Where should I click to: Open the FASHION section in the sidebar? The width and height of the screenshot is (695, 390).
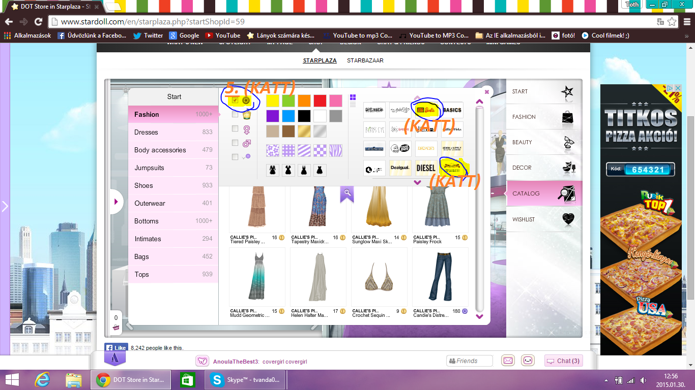click(x=544, y=117)
